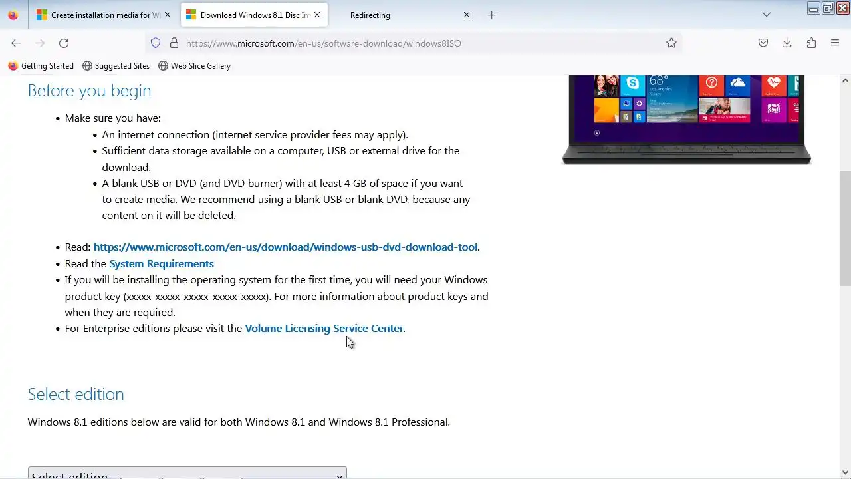Click the scrollbar down arrow
Image resolution: width=851 pixels, height=479 pixels.
click(x=845, y=472)
